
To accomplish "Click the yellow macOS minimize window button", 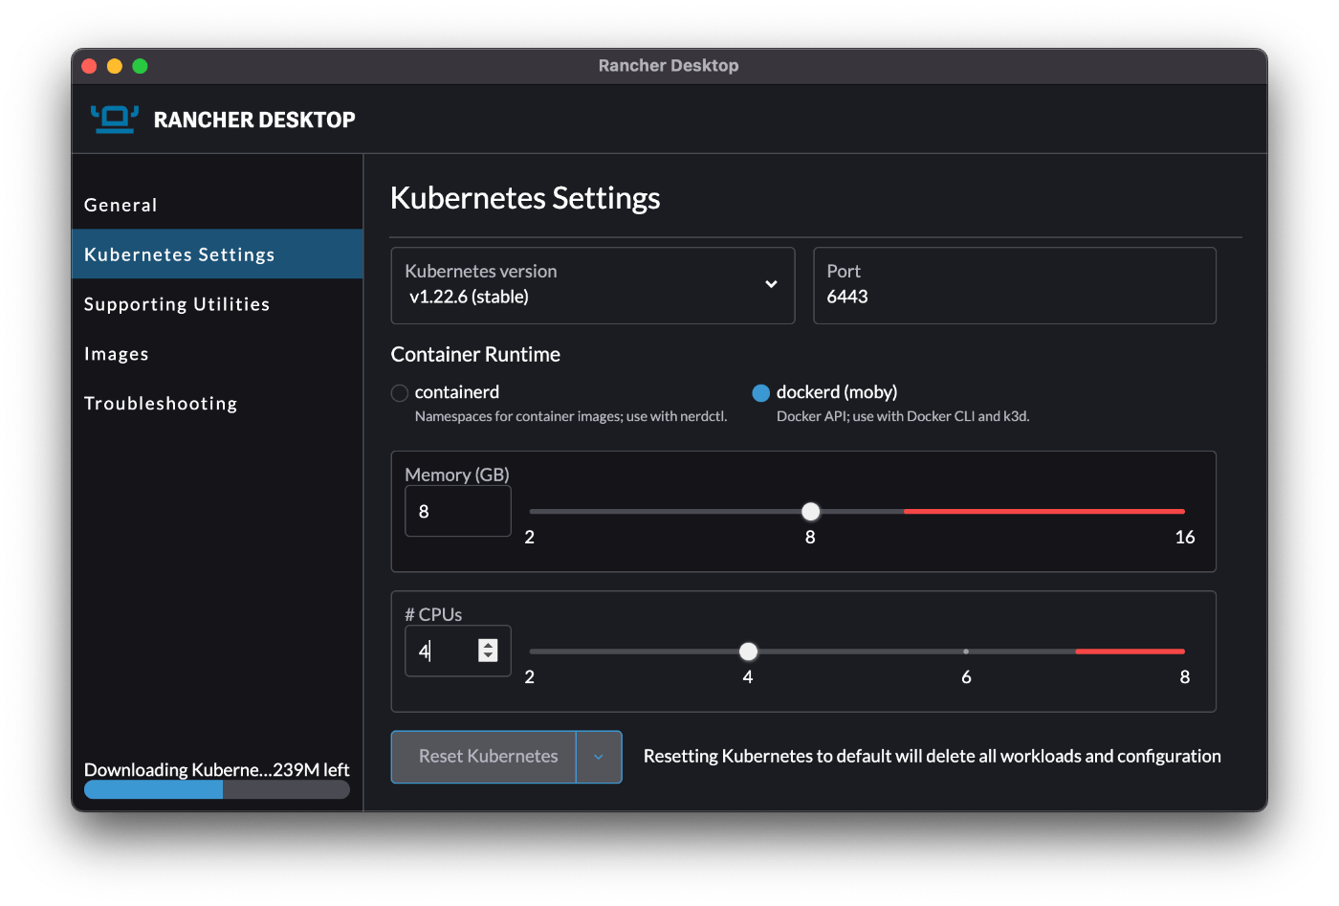I will [x=115, y=66].
